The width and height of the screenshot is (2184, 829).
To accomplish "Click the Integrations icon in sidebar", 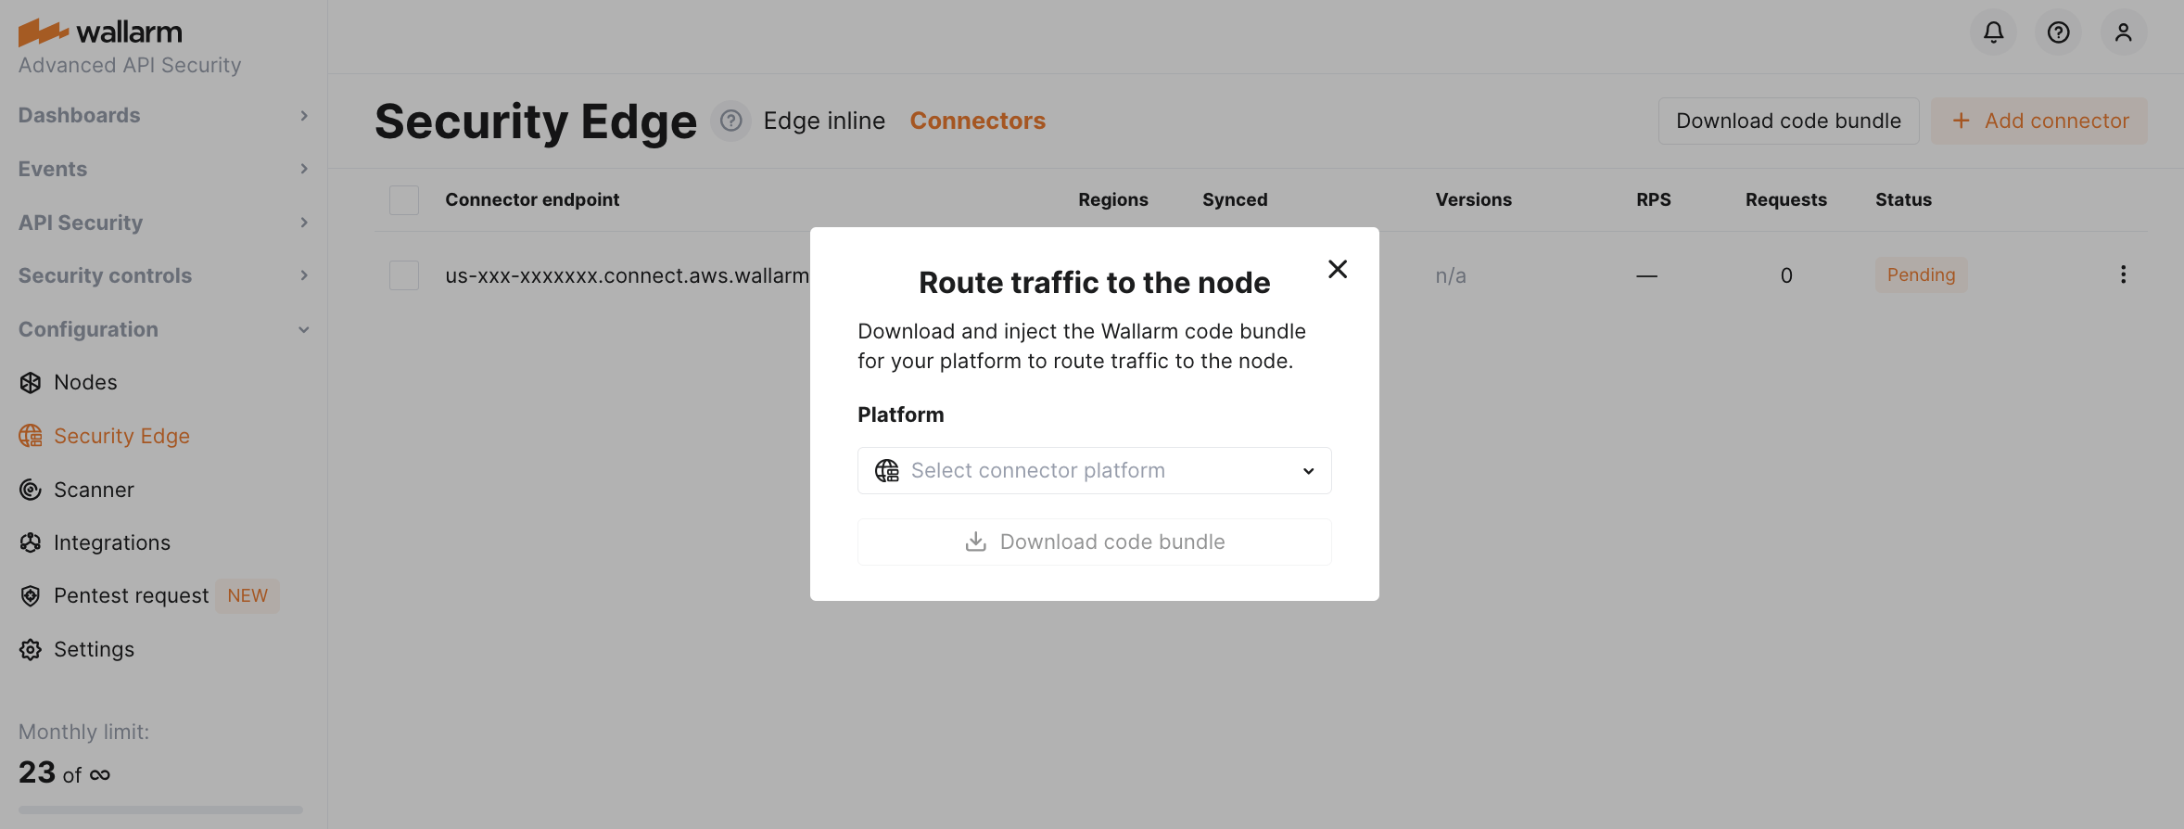I will [x=31, y=543].
